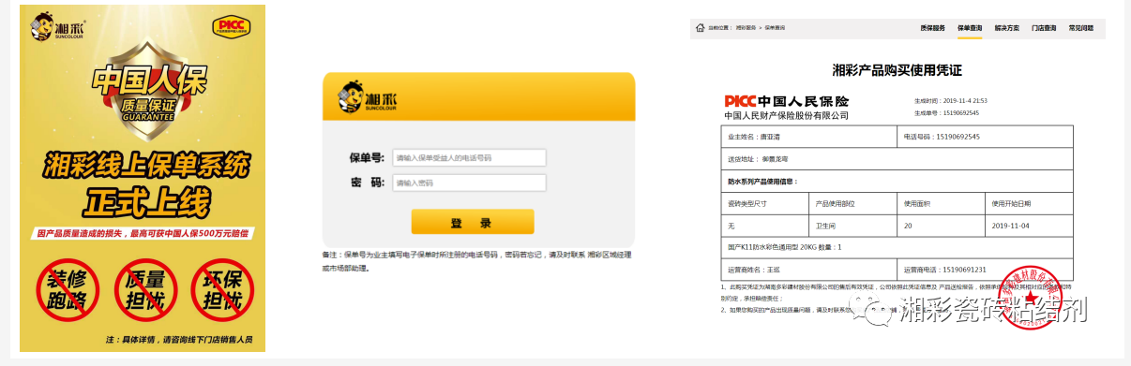Open the 常见问题 tab
This screenshot has width=1131, height=366.
click(x=1080, y=28)
